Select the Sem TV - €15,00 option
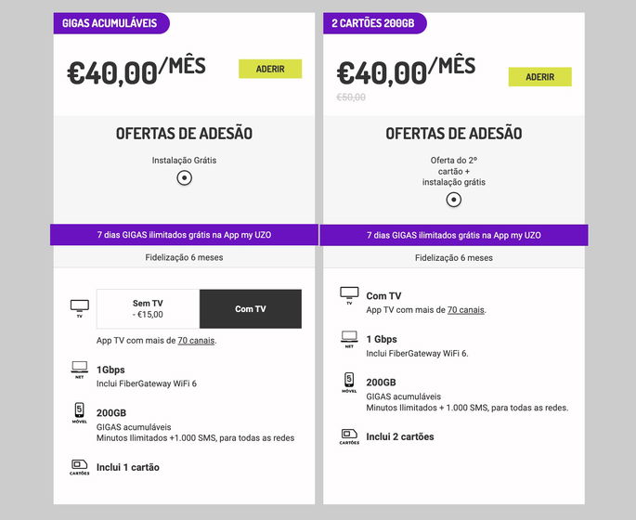636x520 pixels. coord(148,308)
